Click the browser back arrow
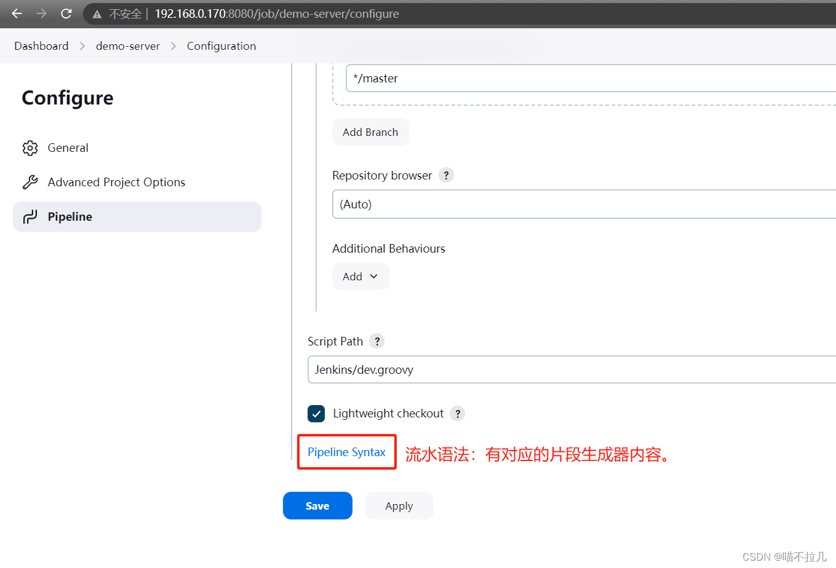The height and width of the screenshot is (568, 836). pos(17,14)
